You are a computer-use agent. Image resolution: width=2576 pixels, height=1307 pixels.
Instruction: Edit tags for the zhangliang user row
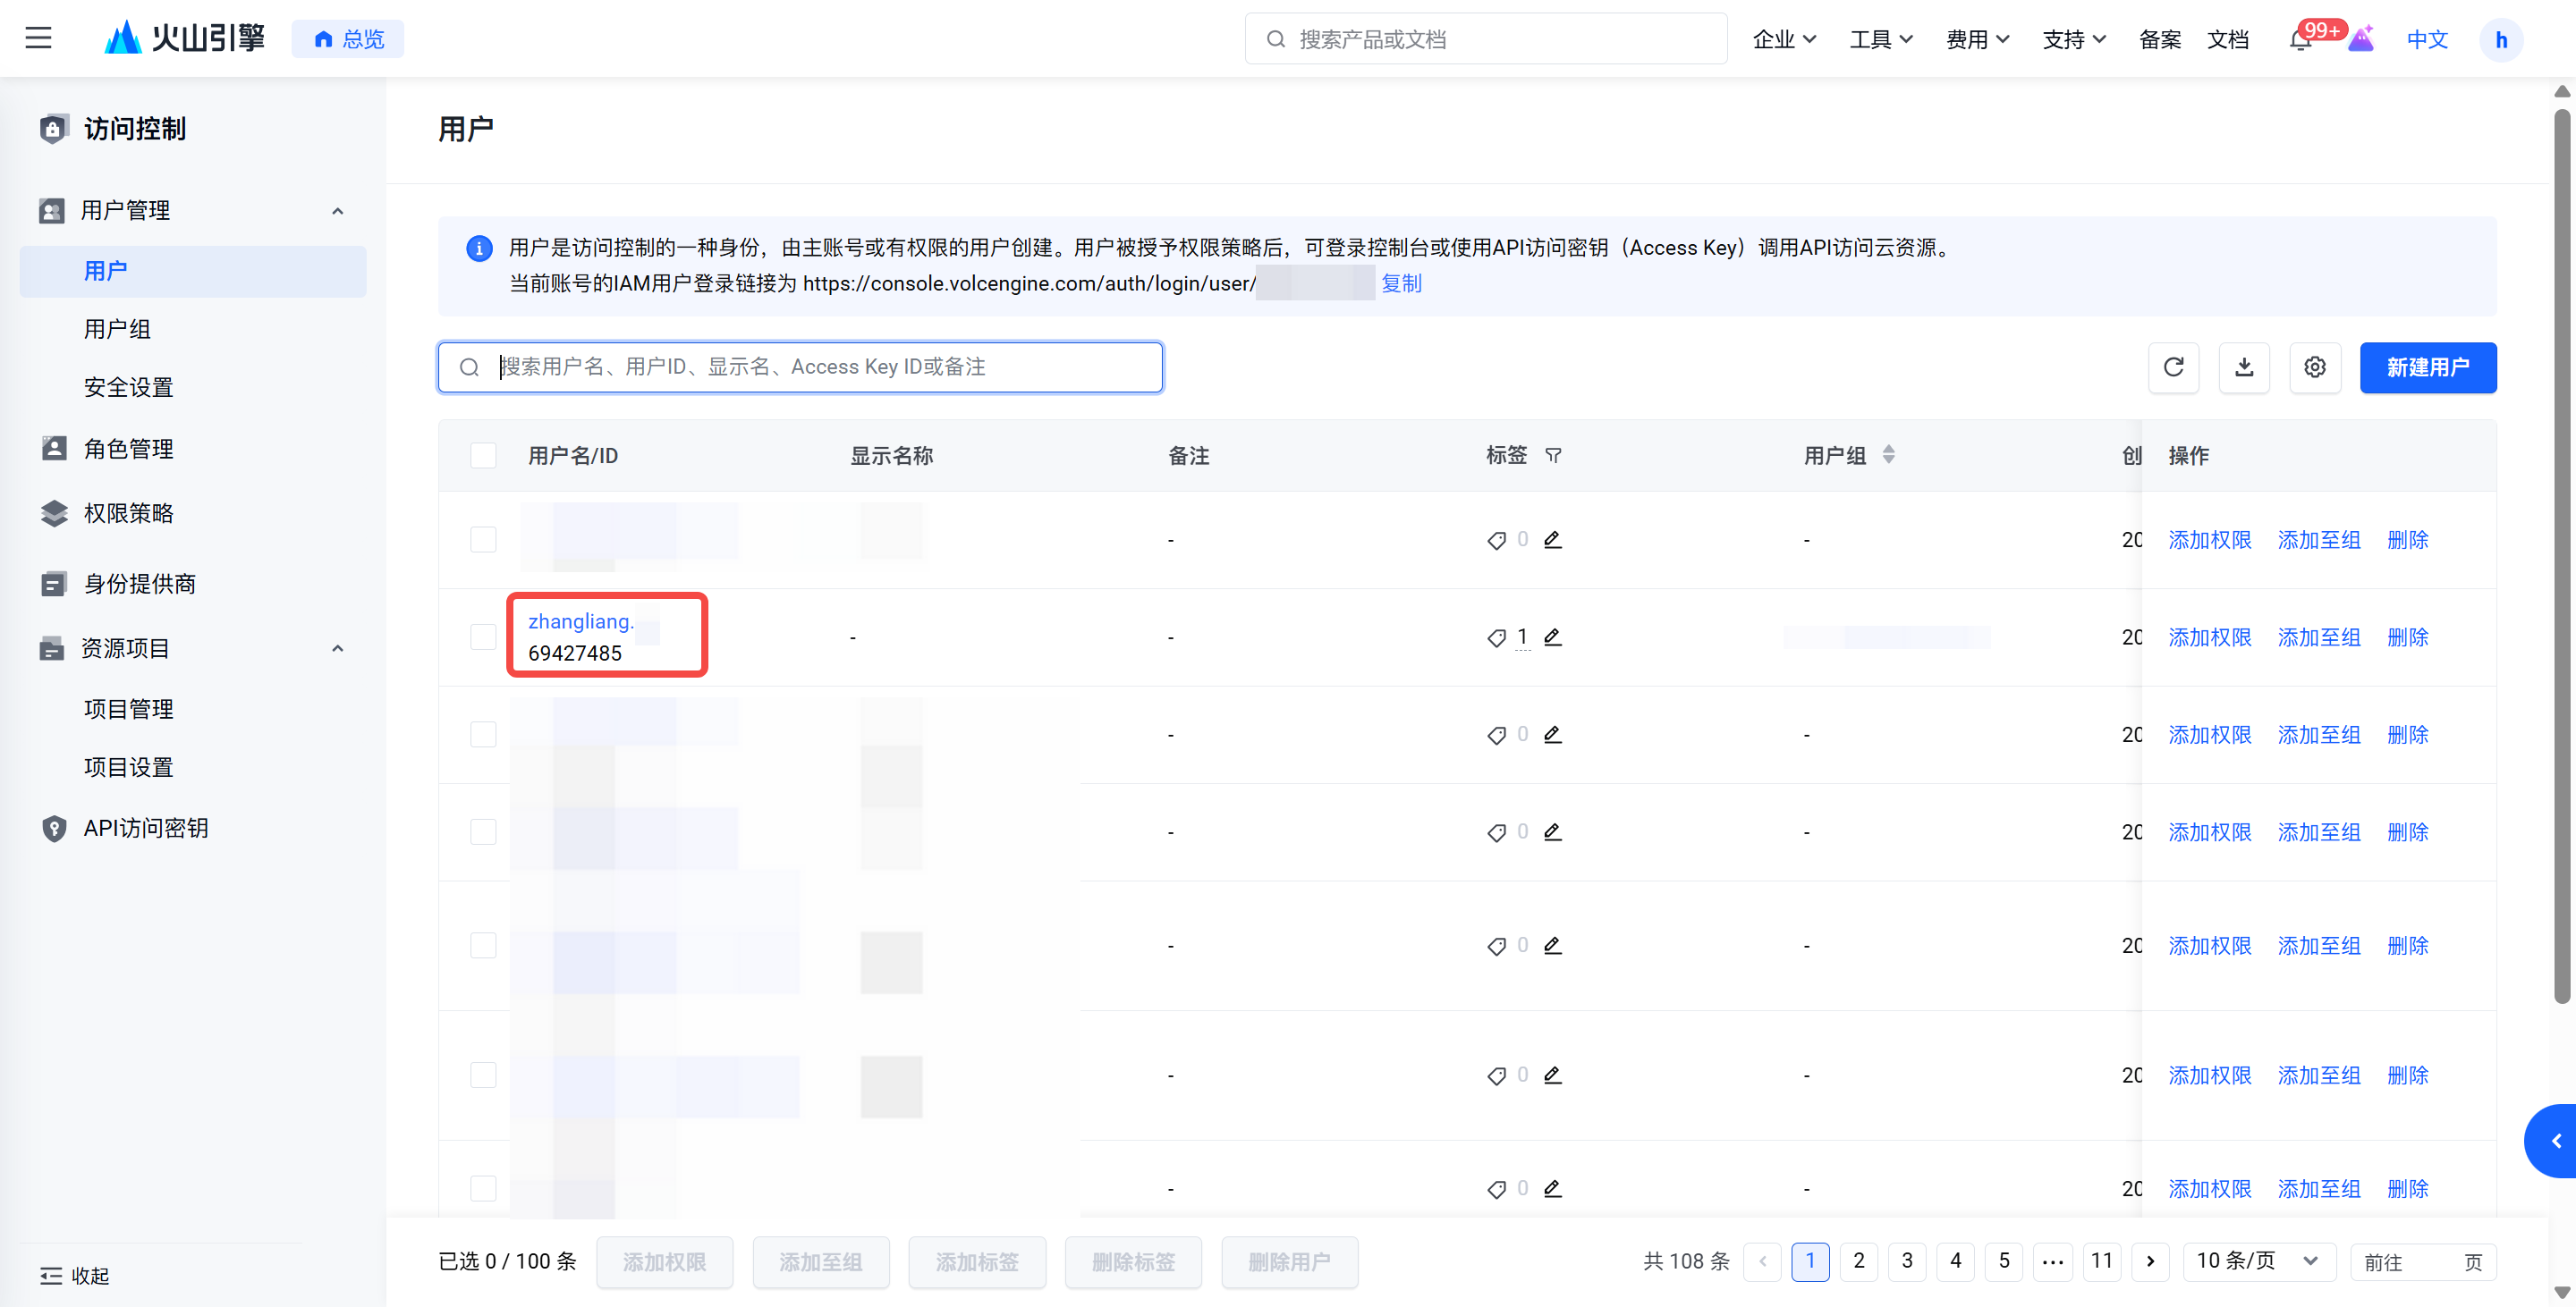[x=1552, y=637]
